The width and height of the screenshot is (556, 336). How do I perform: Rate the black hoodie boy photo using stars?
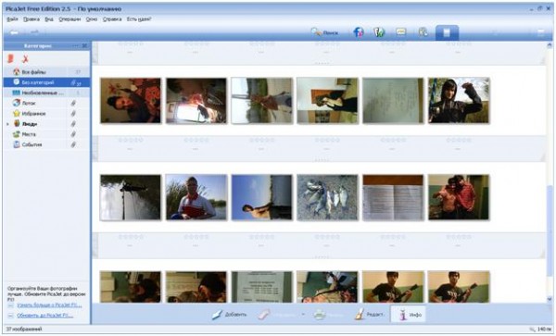[459, 140]
